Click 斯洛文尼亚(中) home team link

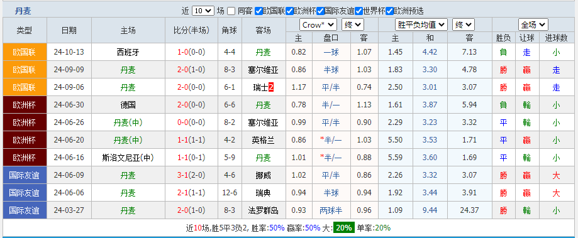pos(128,158)
